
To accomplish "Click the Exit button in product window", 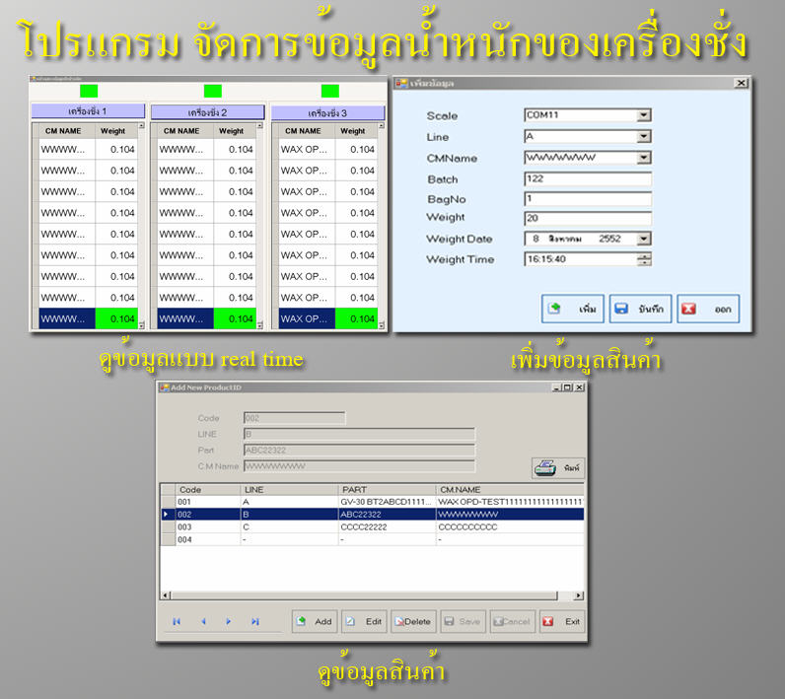I will point(562,621).
